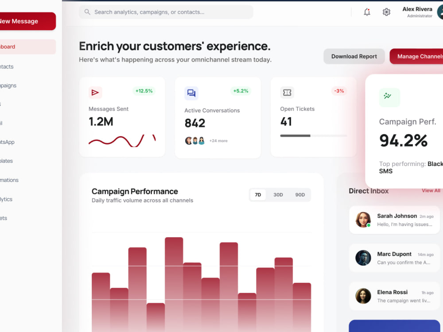Click the 1.2M messages sent value
The height and width of the screenshot is (332, 443).
point(101,122)
